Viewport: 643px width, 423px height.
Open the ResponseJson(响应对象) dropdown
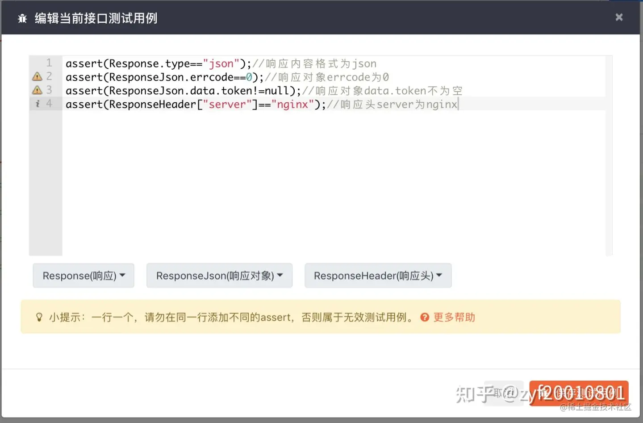(219, 276)
